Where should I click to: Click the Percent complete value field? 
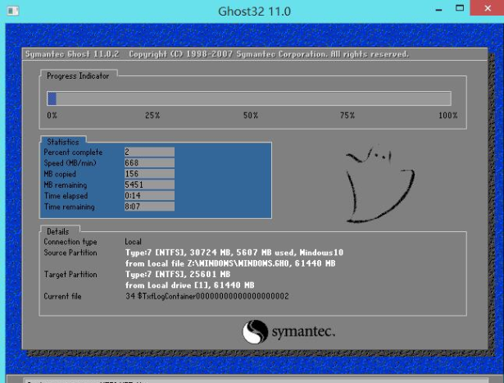[148, 152]
